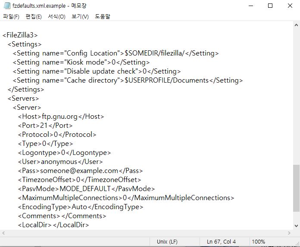Click the empty Comments tag line
Viewport: 300px width, 247px height.
click(x=62, y=216)
